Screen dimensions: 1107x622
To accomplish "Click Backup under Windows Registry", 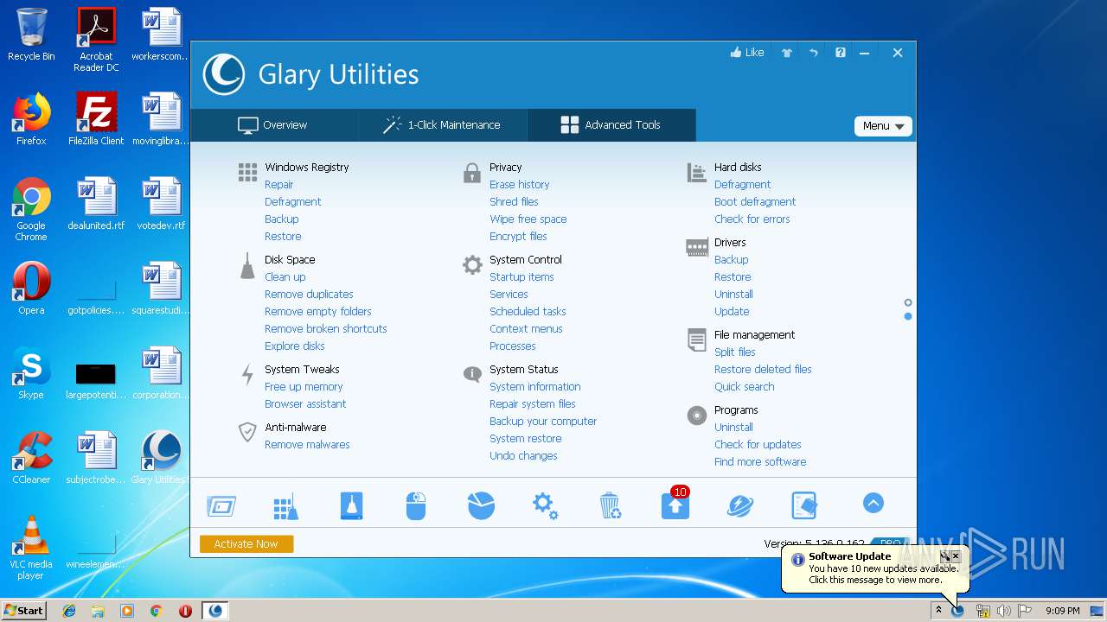I will pos(281,219).
